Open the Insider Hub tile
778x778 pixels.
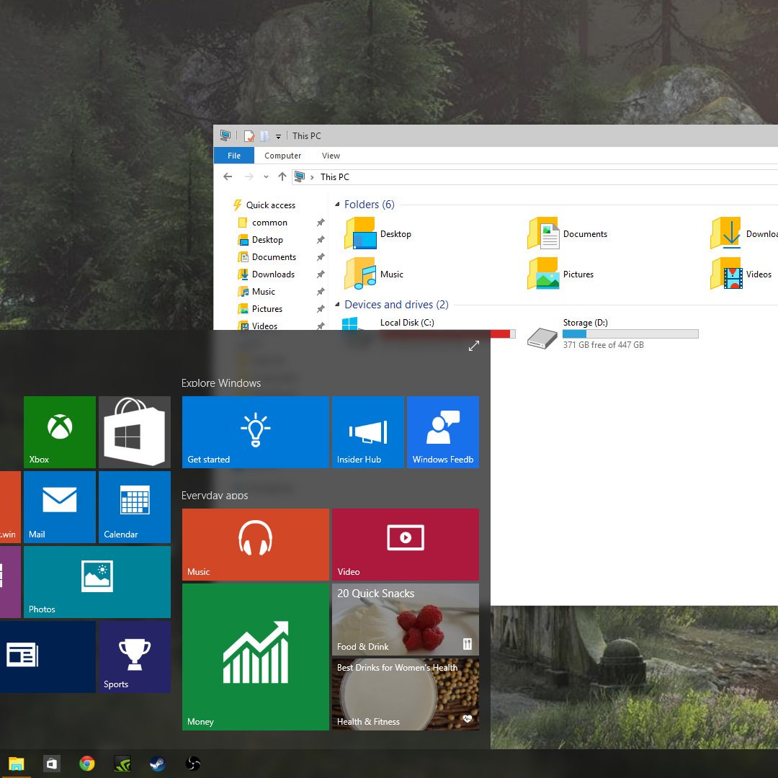click(x=367, y=432)
